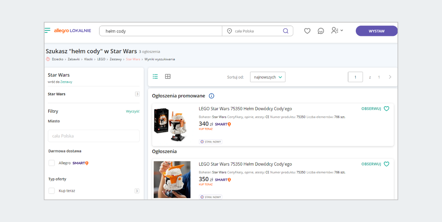This screenshot has height=222, width=442.
Task: Open the "najnowszych" sort dropdown
Action: 268,77
